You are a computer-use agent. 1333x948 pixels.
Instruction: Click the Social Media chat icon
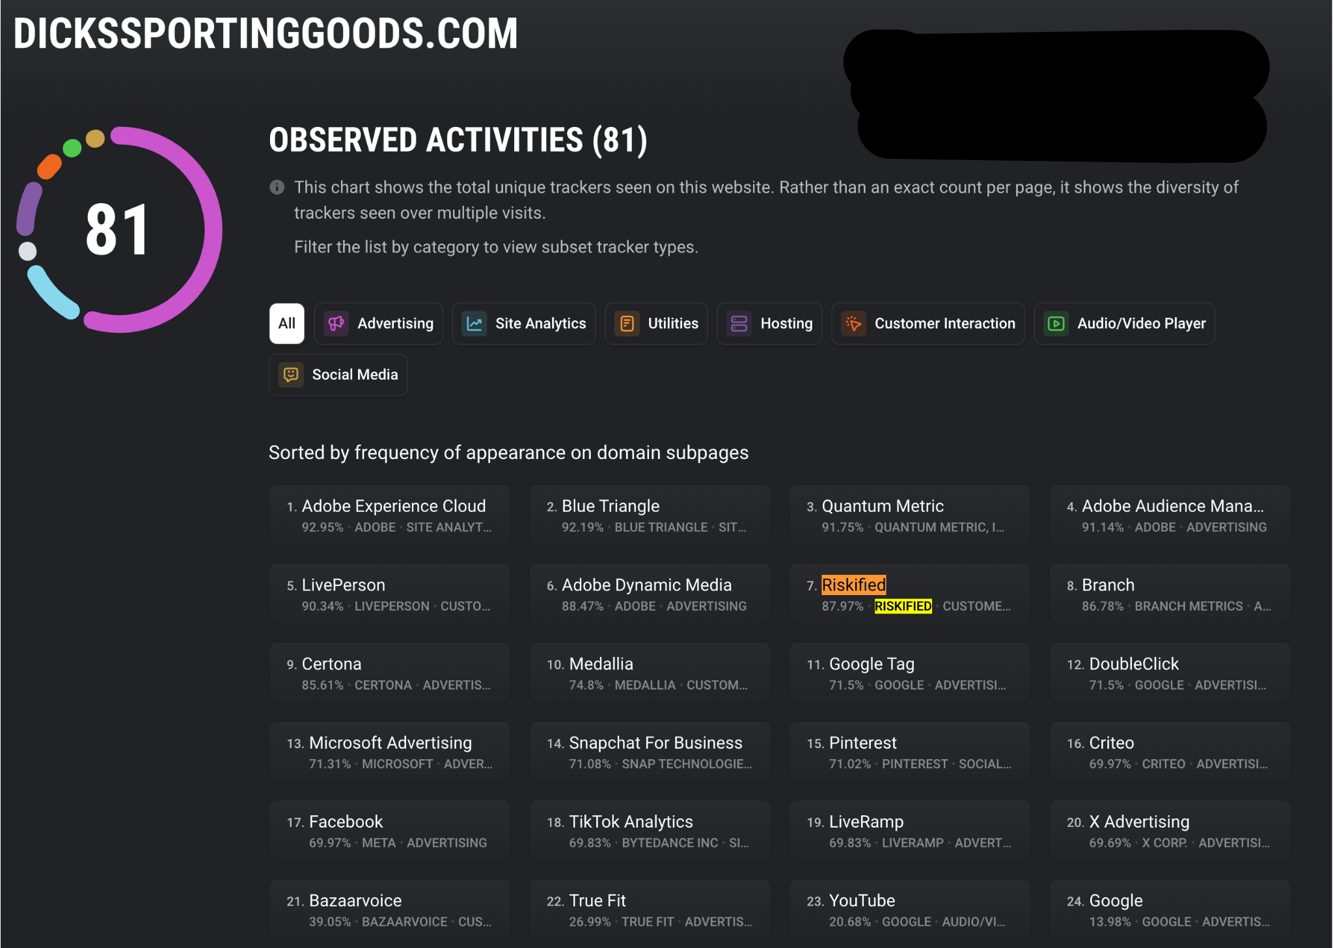click(x=291, y=374)
